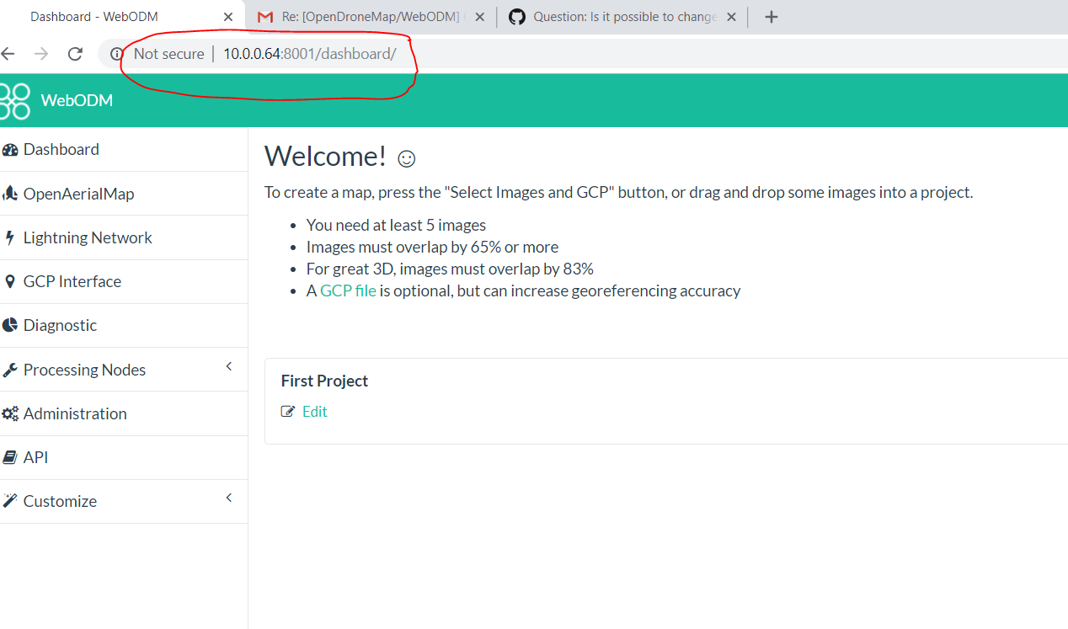Open the GCP file link
The image size is (1068, 629).
click(x=348, y=290)
